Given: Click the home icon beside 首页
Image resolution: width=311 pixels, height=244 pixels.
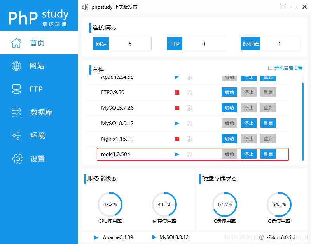Looking at the screenshot, I should [x=16, y=43].
